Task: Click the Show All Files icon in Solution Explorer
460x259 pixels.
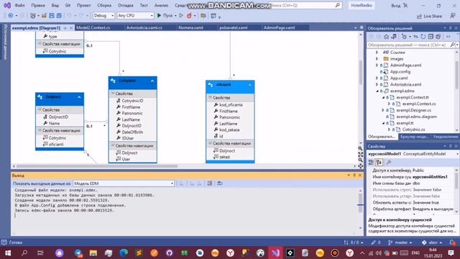Action: (438, 37)
